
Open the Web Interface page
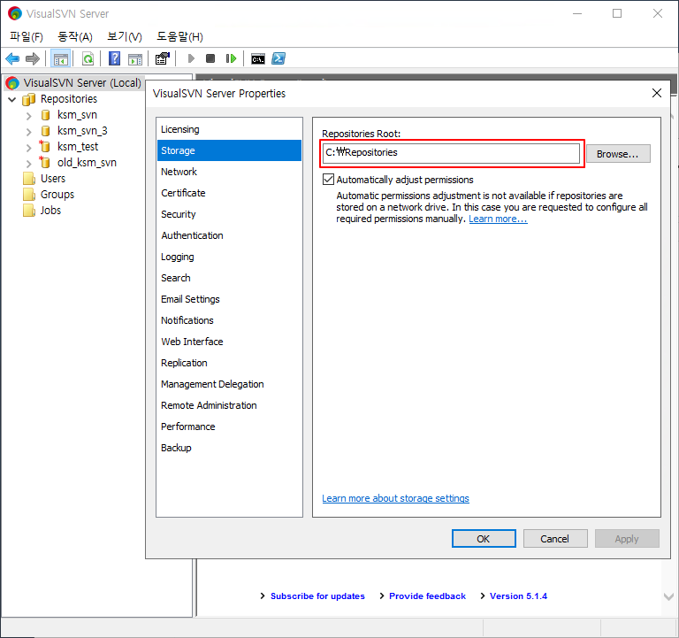[x=230, y=342]
